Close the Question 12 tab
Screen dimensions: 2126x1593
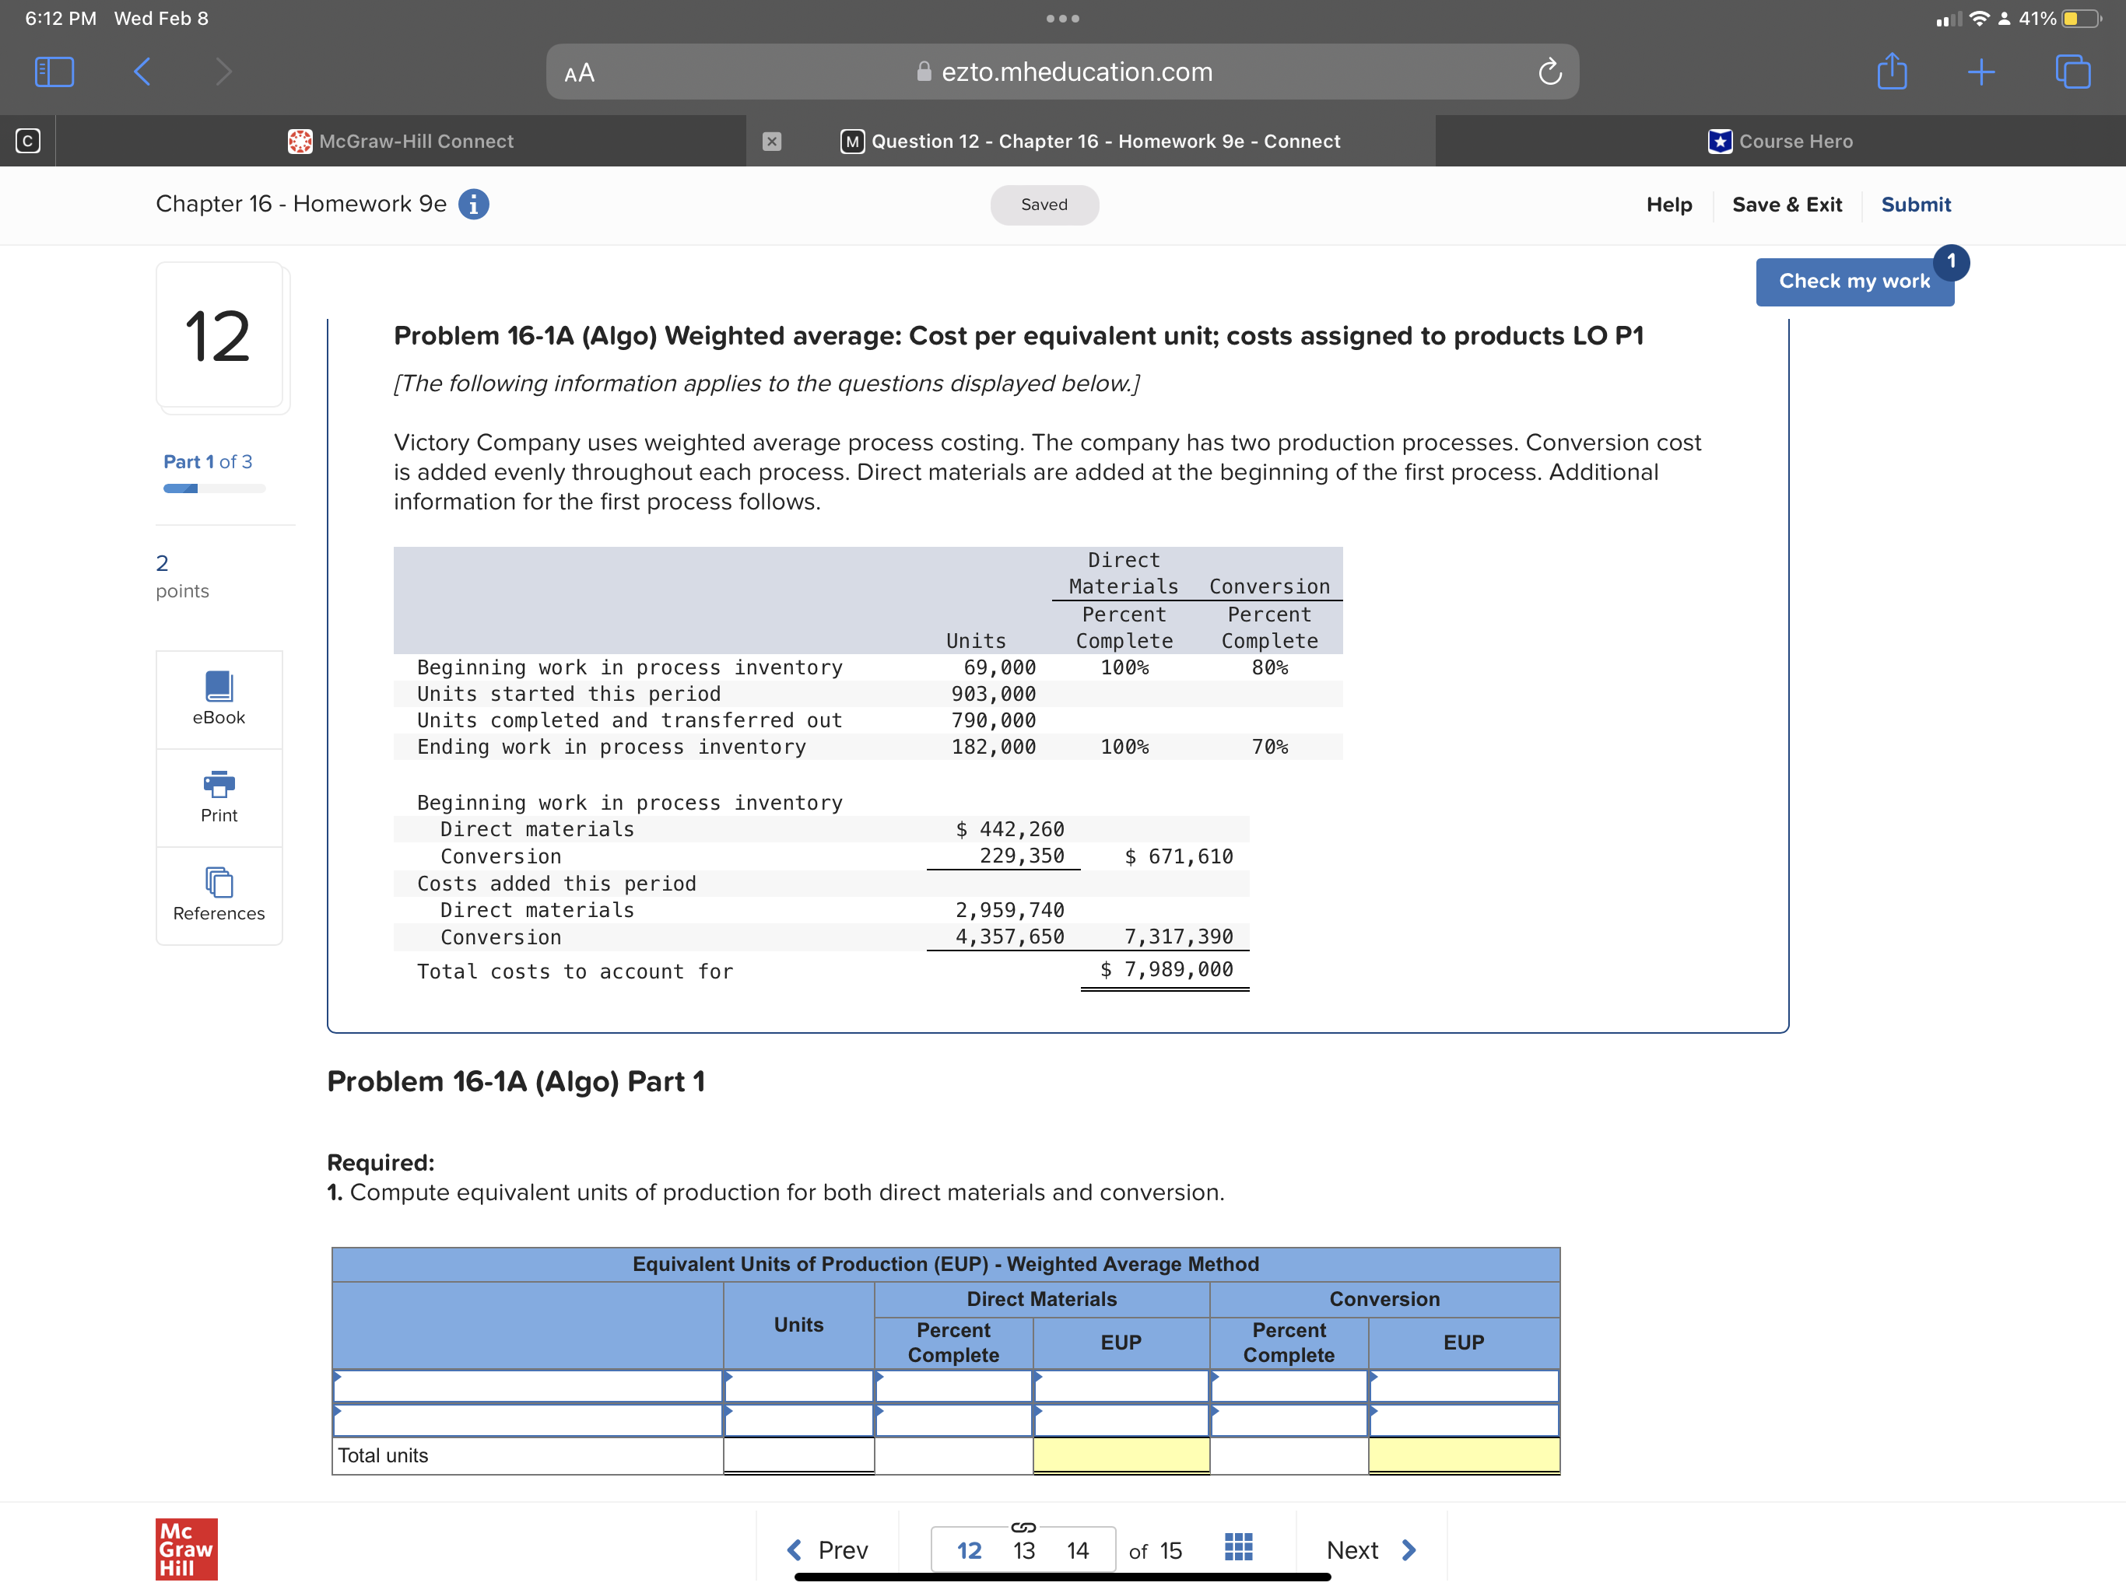[x=771, y=142]
